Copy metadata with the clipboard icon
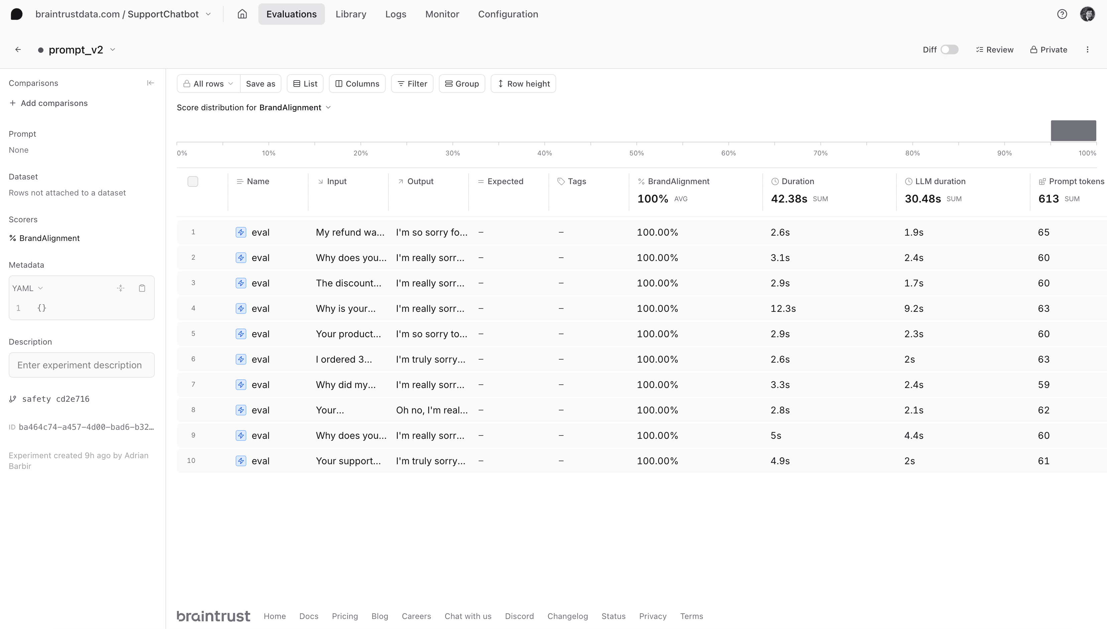Screen dimensions: 1107x629 142,288
